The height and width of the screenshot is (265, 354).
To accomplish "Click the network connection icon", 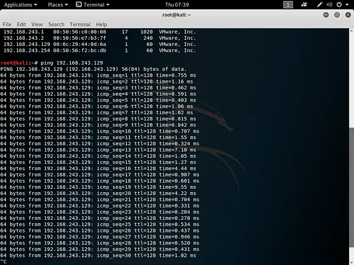I will (320, 5).
